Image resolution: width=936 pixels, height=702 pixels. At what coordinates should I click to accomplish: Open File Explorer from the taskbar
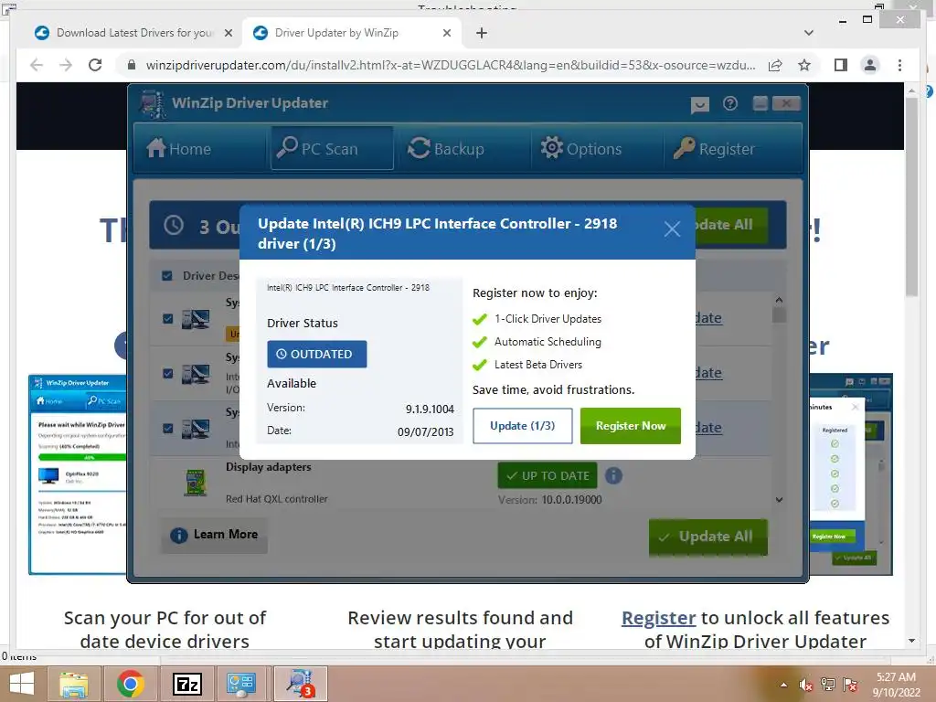pos(74,684)
